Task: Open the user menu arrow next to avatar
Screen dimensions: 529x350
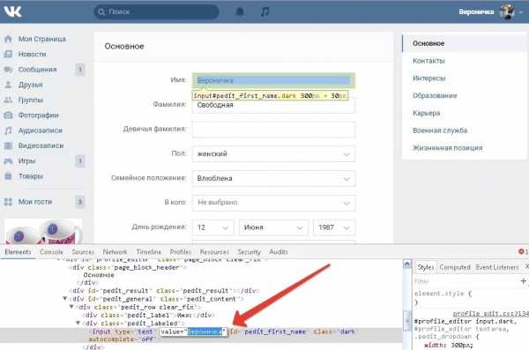Action: [521, 12]
